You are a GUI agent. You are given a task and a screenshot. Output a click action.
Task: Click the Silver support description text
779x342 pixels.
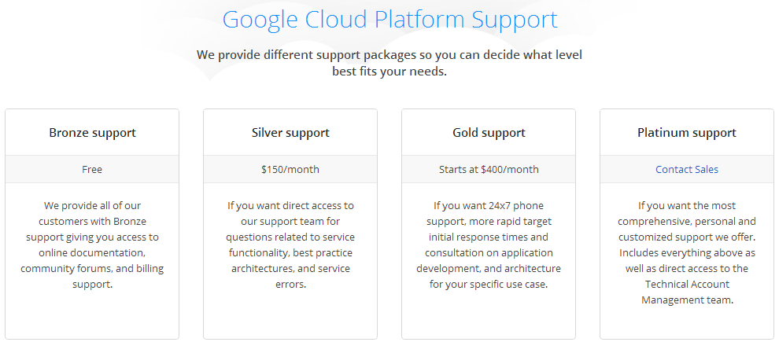coord(290,245)
